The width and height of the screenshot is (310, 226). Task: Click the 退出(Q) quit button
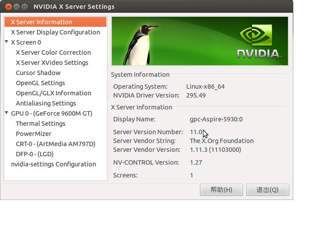coord(267,190)
